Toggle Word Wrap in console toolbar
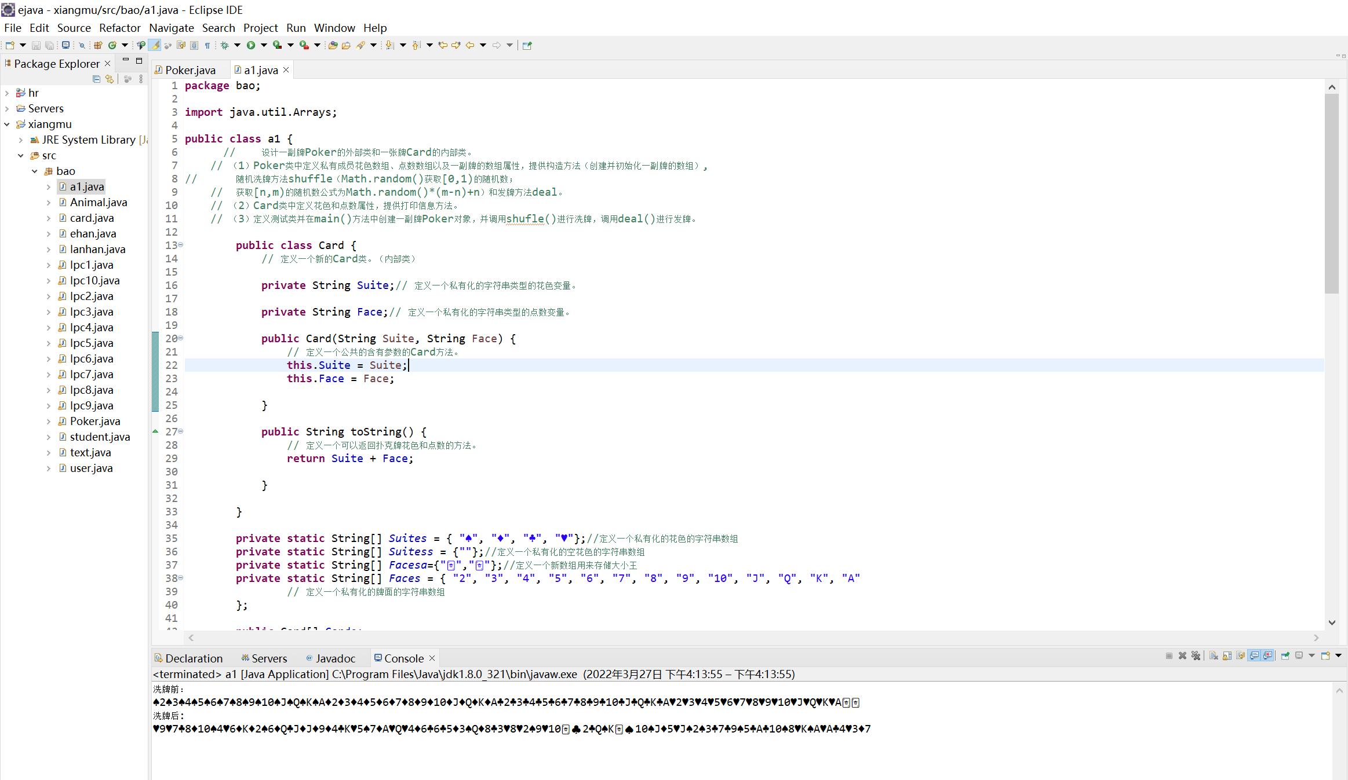The image size is (1348, 780). pos(1240,656)
